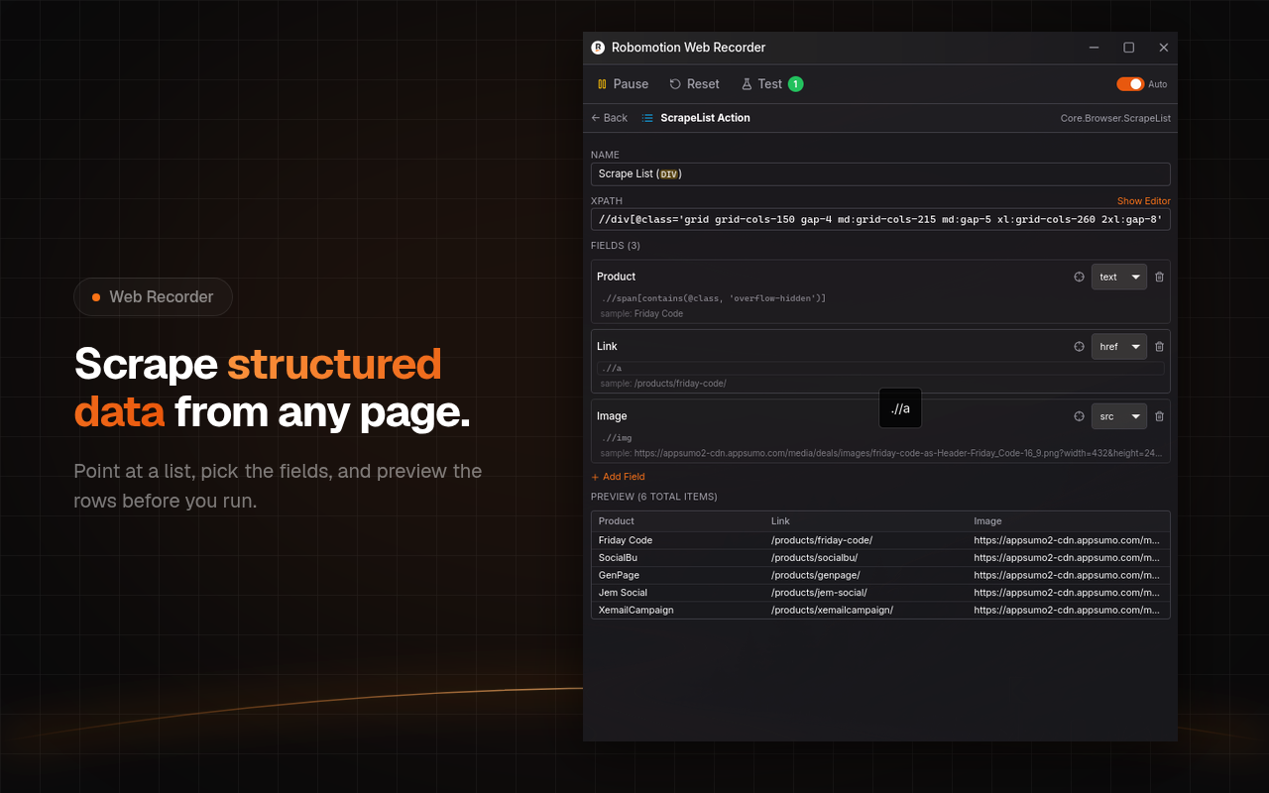Pick element target for Product field

[x=1079, y=277]
